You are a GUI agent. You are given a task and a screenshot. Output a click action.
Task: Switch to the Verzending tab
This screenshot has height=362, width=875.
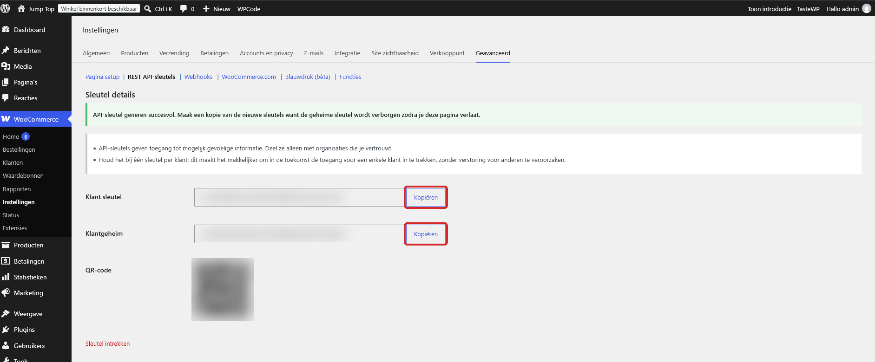click(x=174, y=53)
